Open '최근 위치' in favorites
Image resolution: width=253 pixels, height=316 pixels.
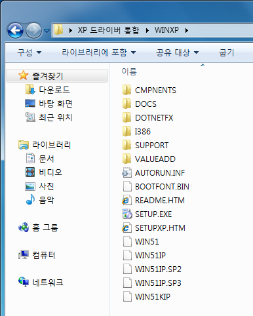point(56,117)
